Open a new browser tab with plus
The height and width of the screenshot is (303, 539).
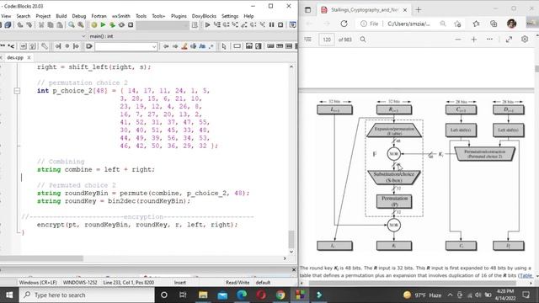[x=419, y=10]
